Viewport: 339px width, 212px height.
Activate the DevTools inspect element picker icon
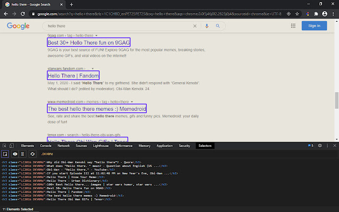[x=4, y=146]
